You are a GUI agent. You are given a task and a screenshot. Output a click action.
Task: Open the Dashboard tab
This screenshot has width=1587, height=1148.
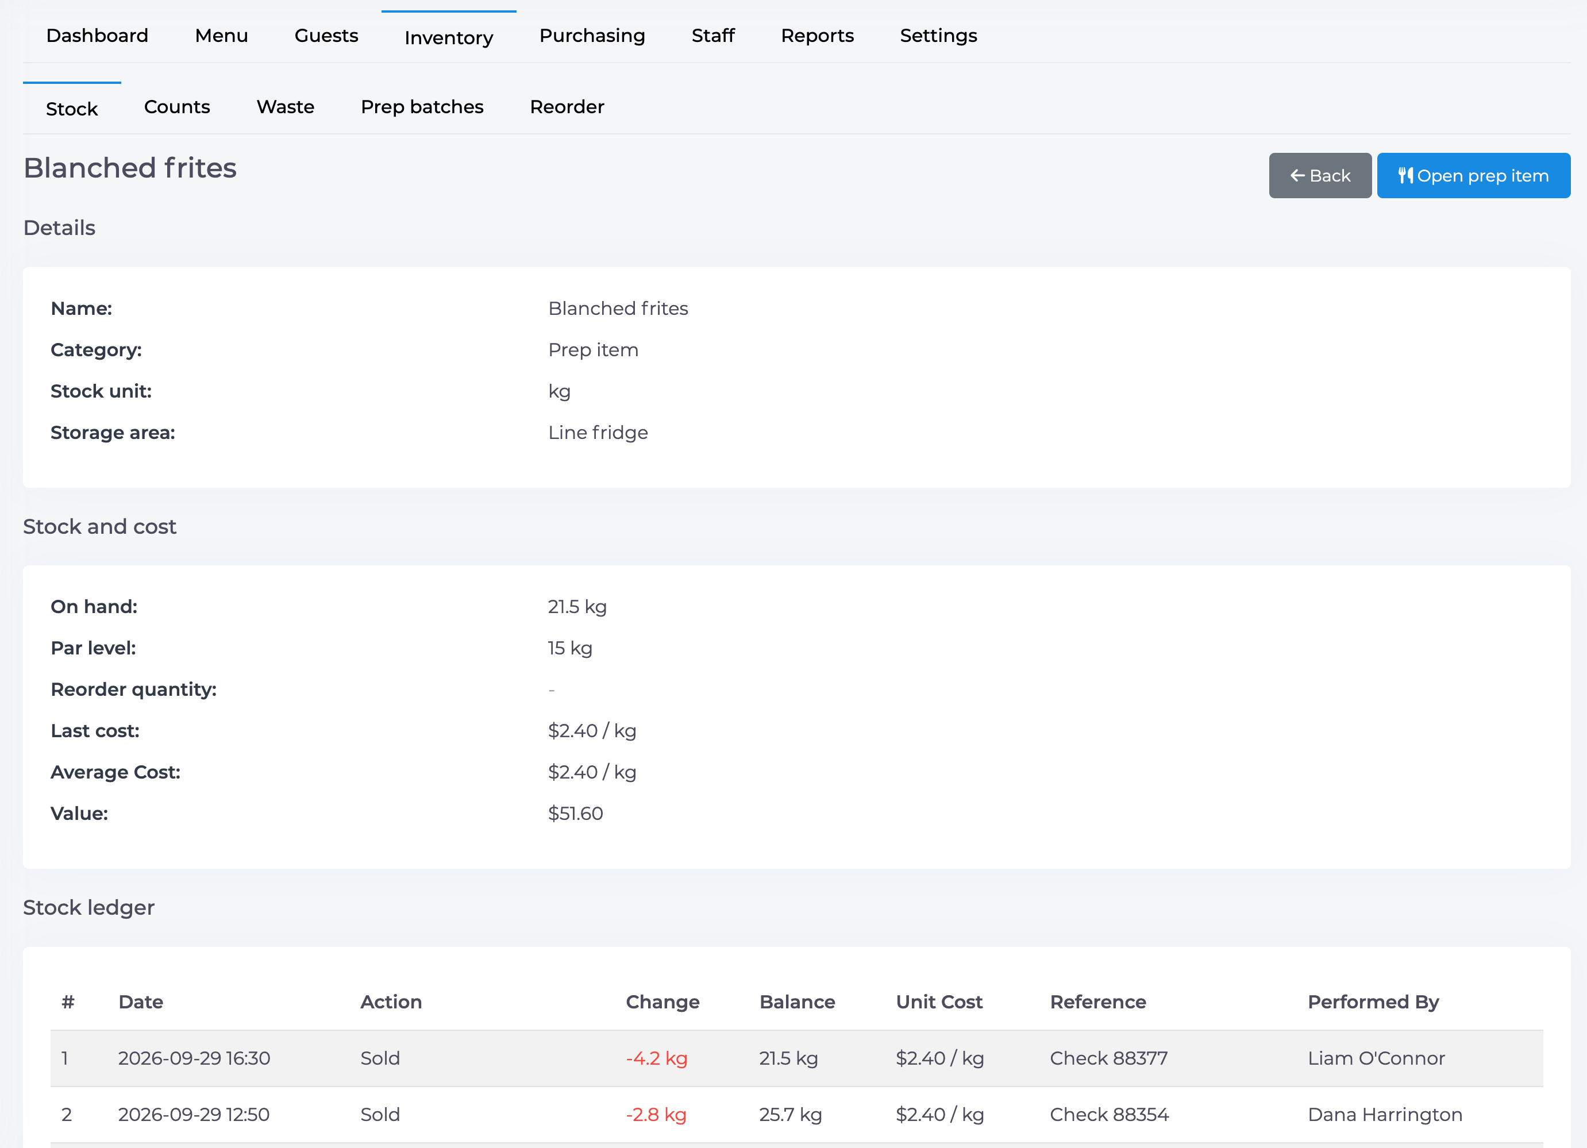coord(97,36)
